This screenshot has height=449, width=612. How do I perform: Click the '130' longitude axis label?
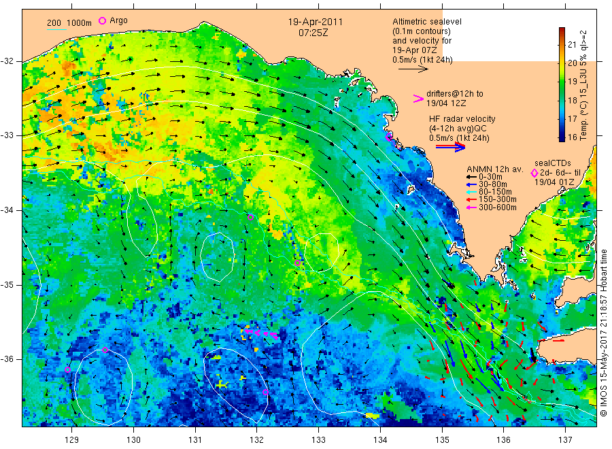[x=133, y=440]
